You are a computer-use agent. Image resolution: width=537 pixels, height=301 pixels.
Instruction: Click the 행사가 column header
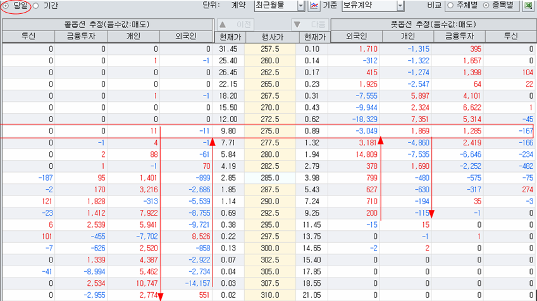269,37
